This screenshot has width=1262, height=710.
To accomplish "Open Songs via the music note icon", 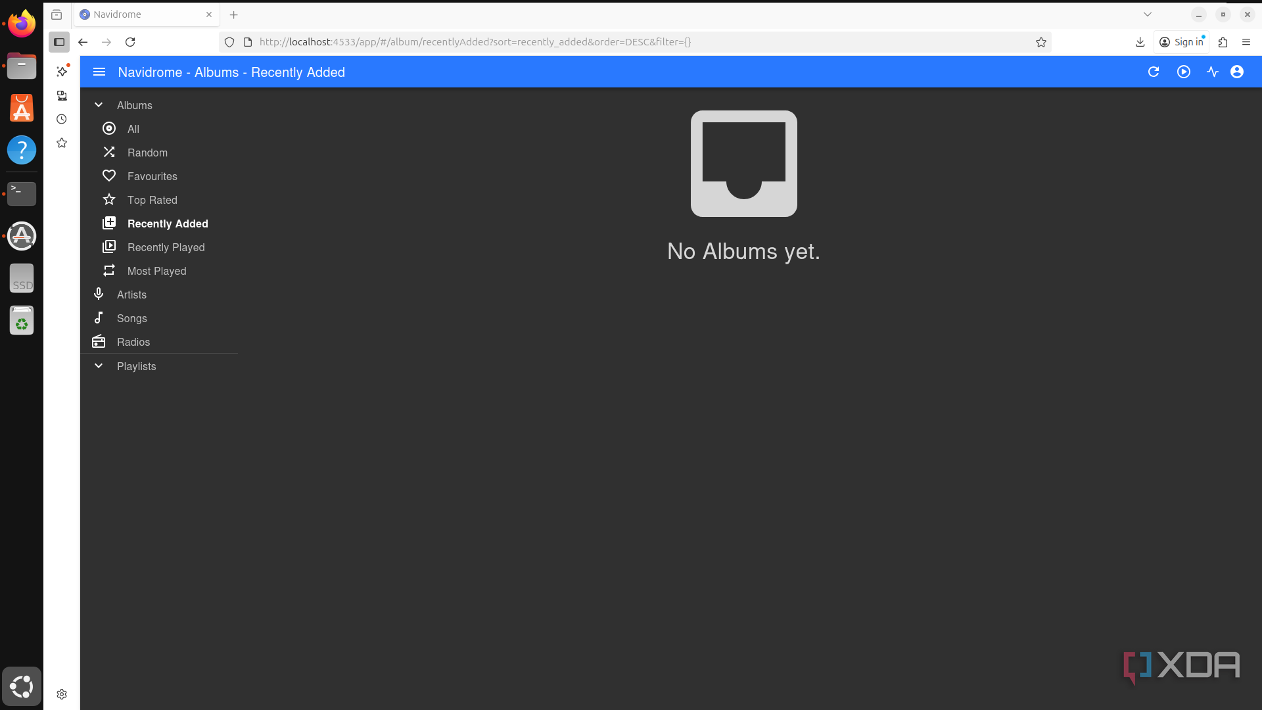I will [99, 318].
